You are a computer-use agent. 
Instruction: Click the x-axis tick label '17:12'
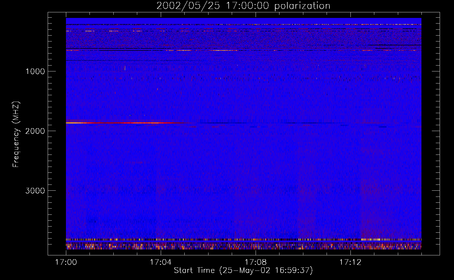tap(350, 262)
